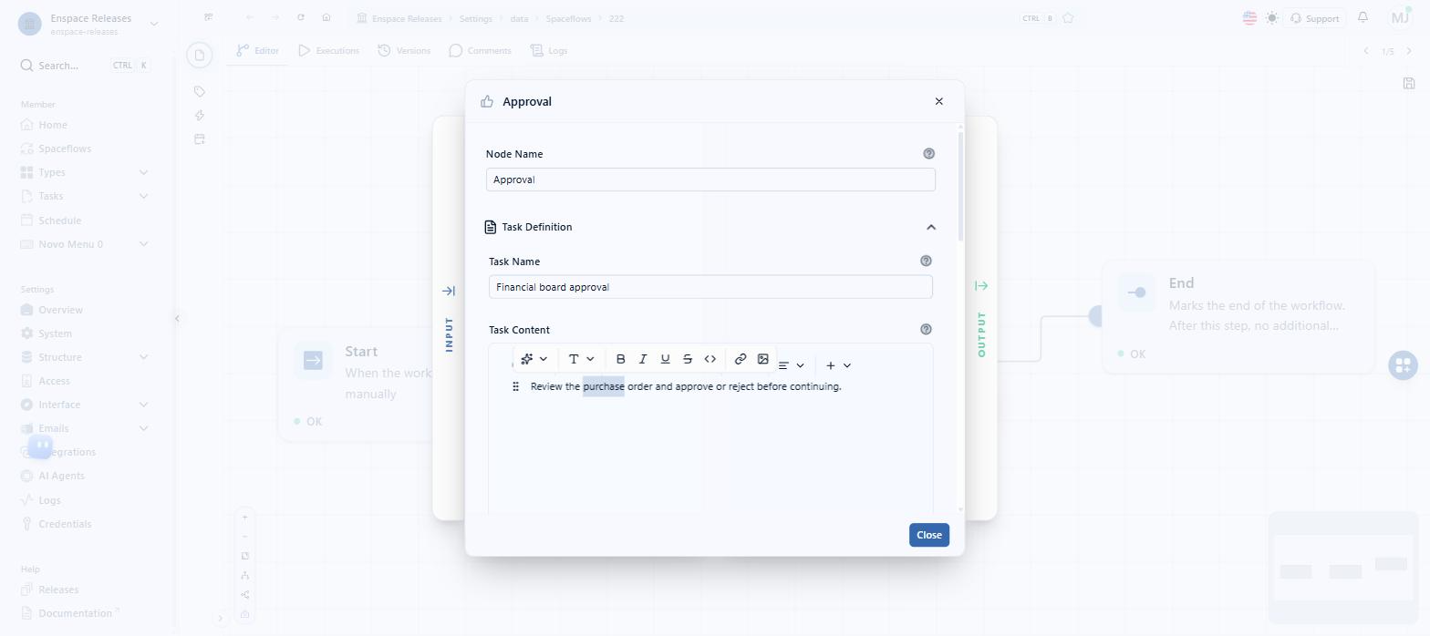Apply strikethrough to selected text
Image resolution: width=1430 pixels, height=636 pixels.
pyautogui.click(x=688, y=359)
